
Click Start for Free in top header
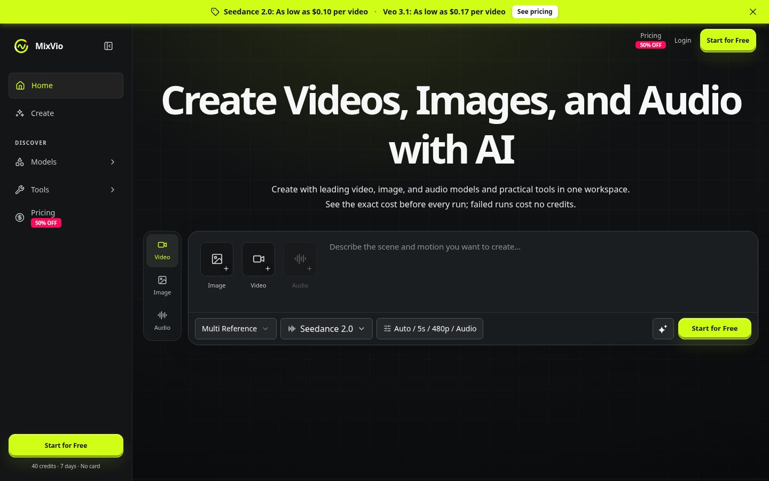[728, 40]
